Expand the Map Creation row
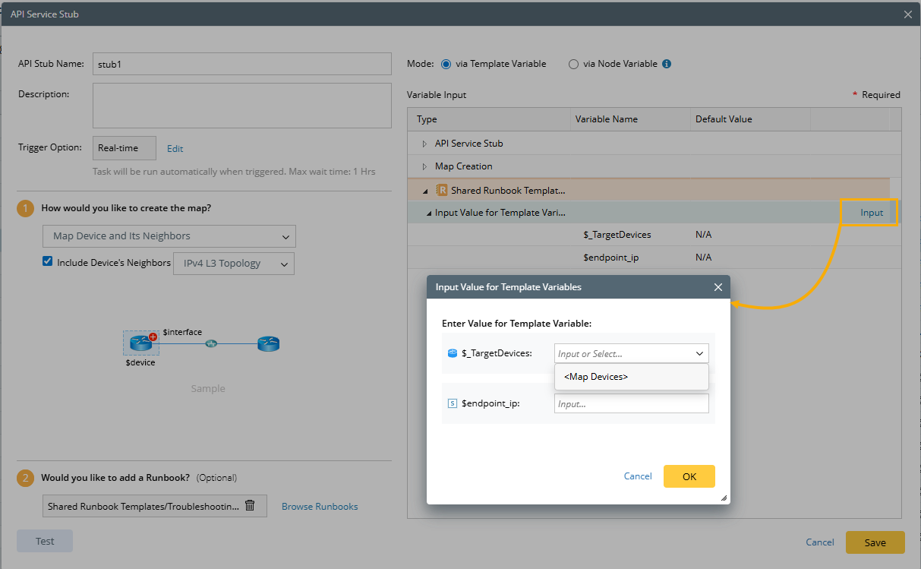Viewport: 921px width, 569px height. (x=425, y=166)
